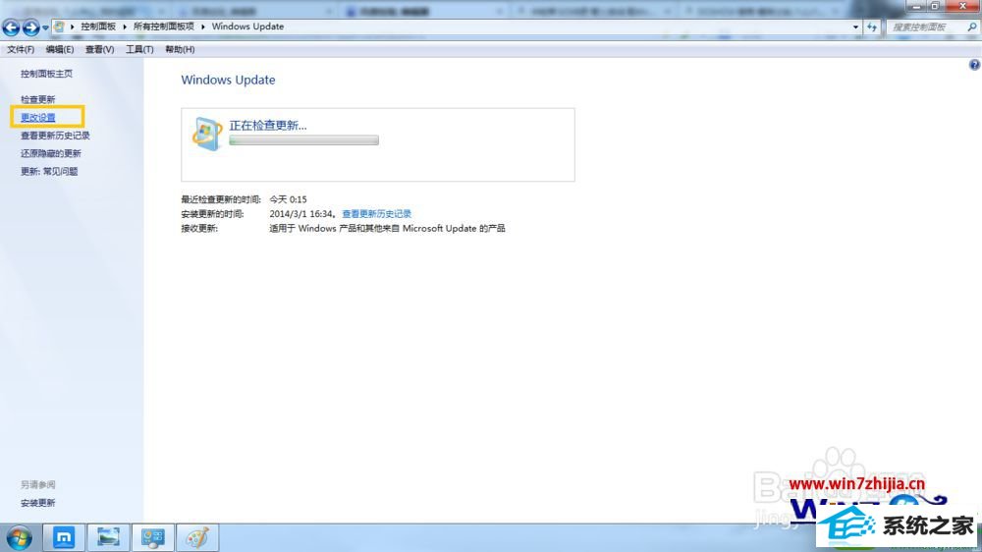Expand arrow after 控制面板 breadcrumb
982x552 pixels.
124,27
